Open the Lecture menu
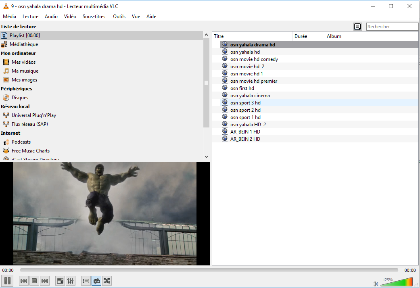This screenshot has height=288, width=420. (30, 17)
